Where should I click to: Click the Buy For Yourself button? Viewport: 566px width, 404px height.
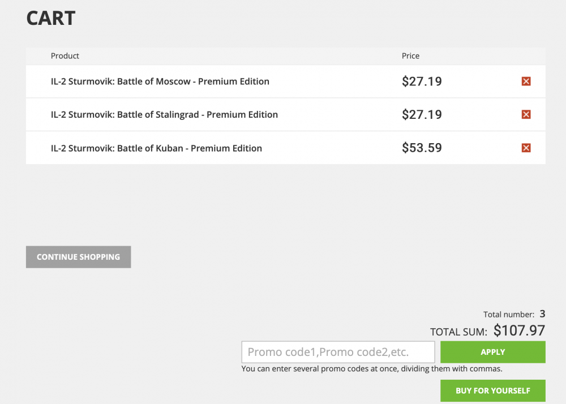492,390
